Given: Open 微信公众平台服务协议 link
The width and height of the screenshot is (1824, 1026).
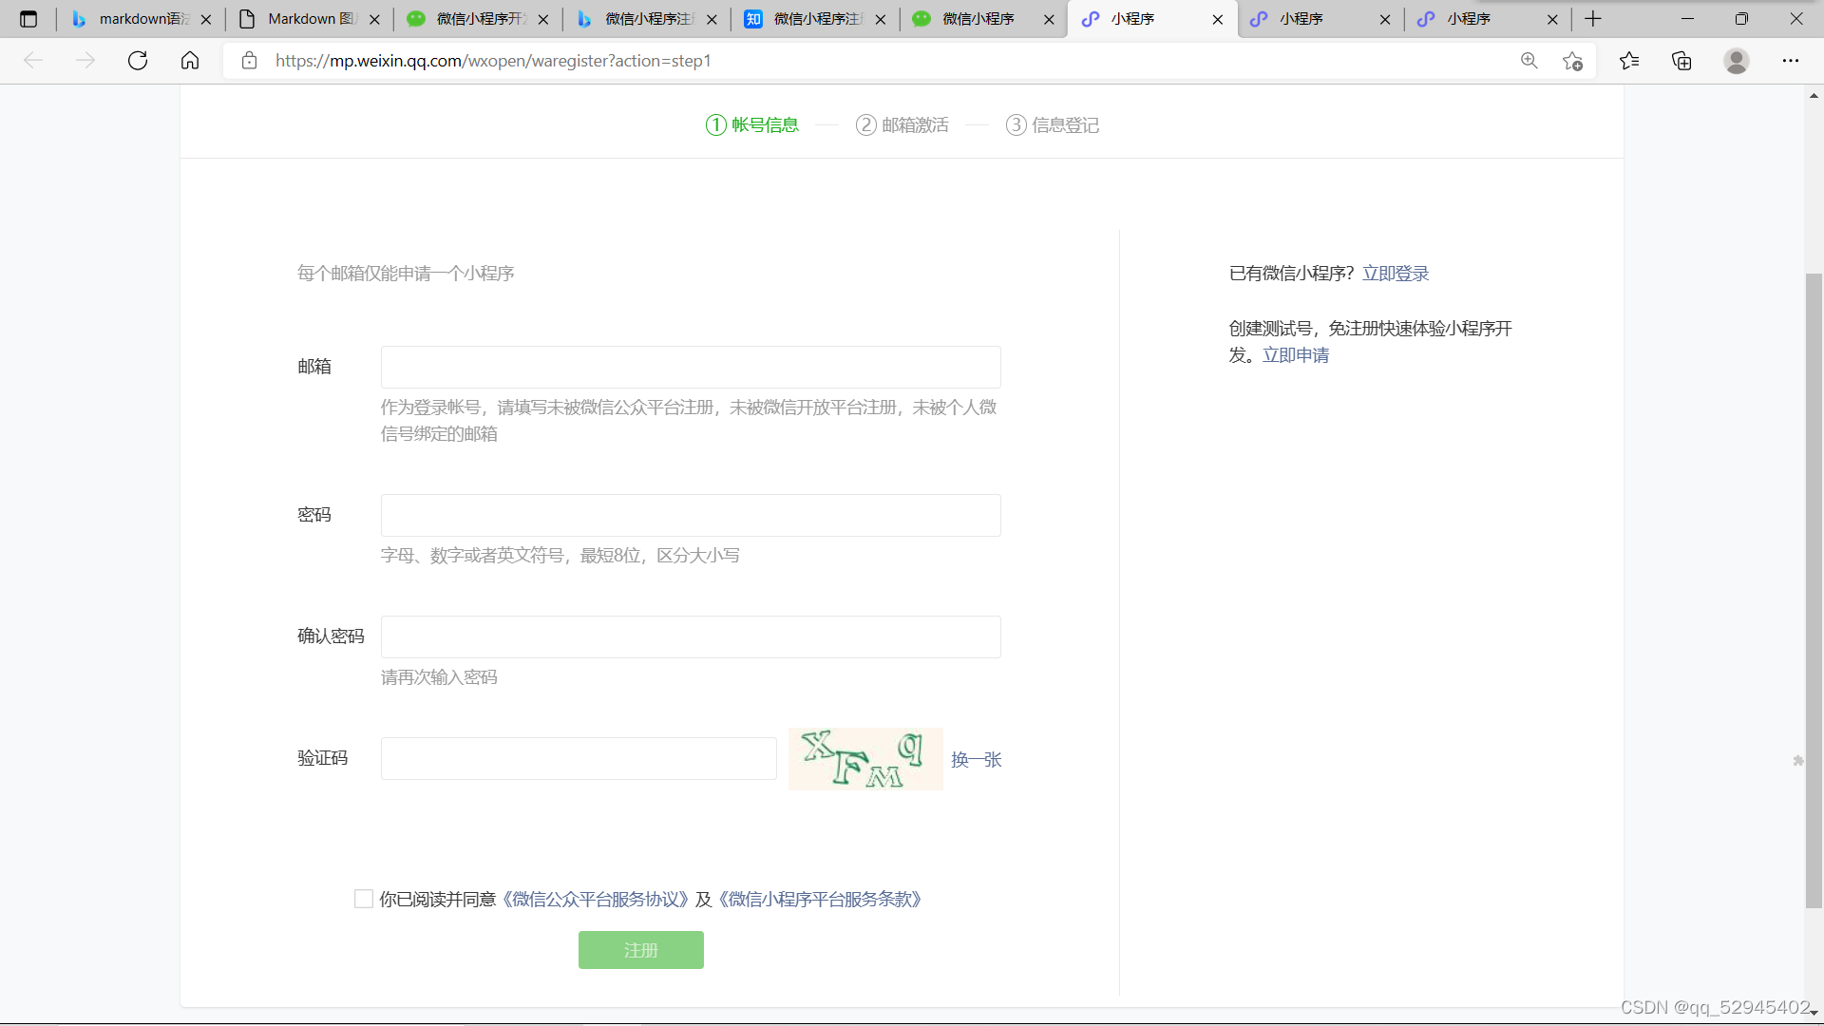Looking at the screenshot, I should (595, 899).
